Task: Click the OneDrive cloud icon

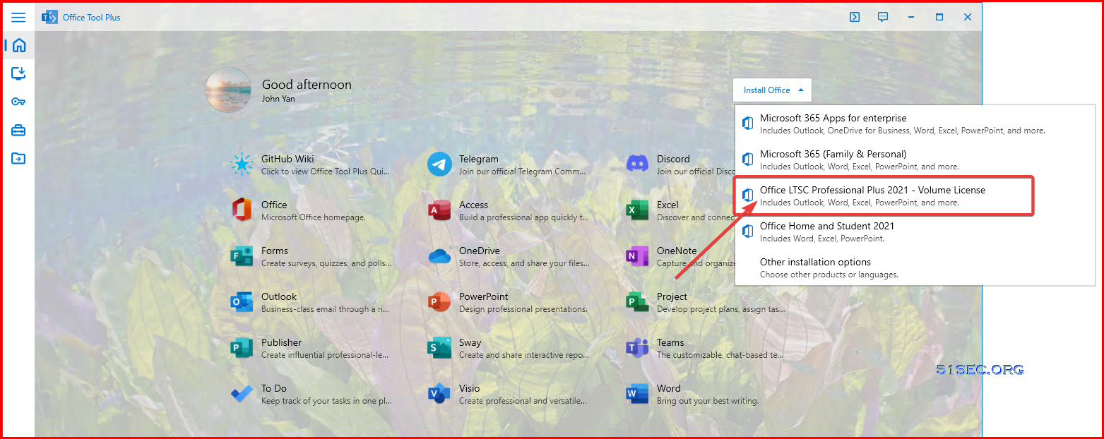Action: tap(439, 256)
